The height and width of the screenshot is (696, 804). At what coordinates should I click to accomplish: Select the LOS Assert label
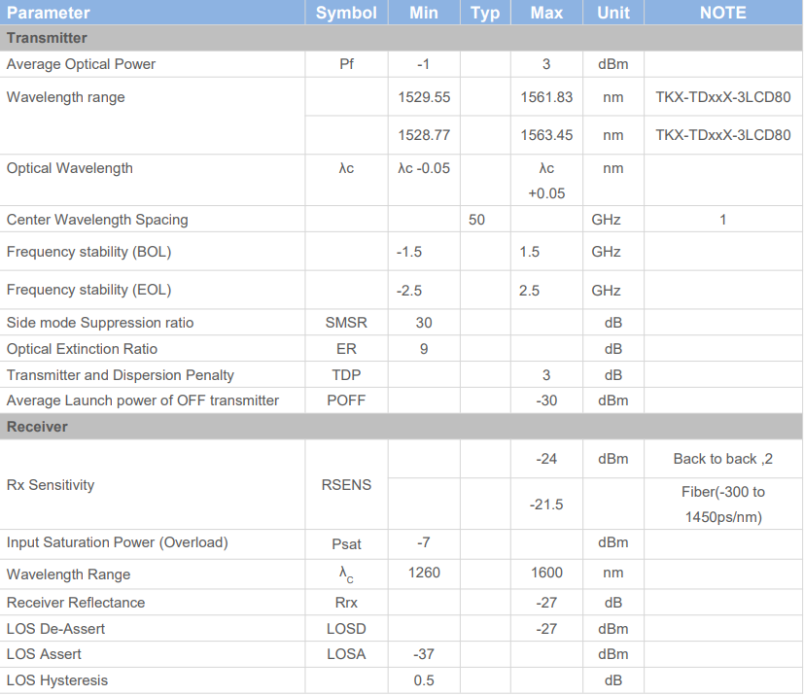click(44, 654)
